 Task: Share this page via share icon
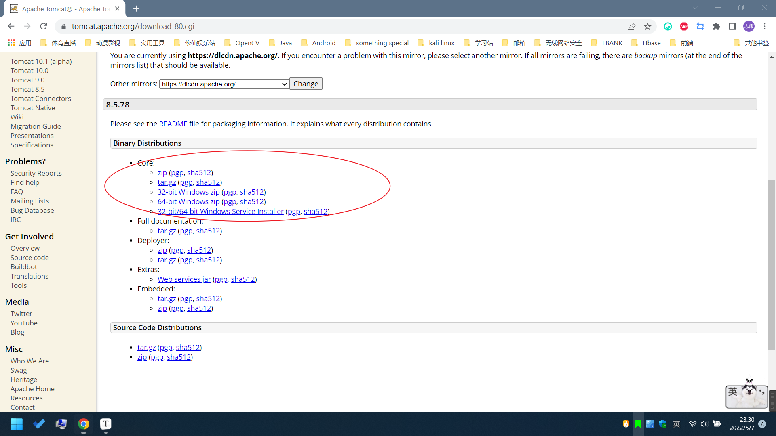tap(631, 26)
